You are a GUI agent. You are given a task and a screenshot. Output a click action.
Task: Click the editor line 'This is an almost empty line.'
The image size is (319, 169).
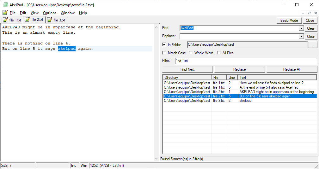(39, 32)
